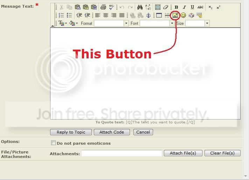Click the Attach Code button

tap(112, 132)
